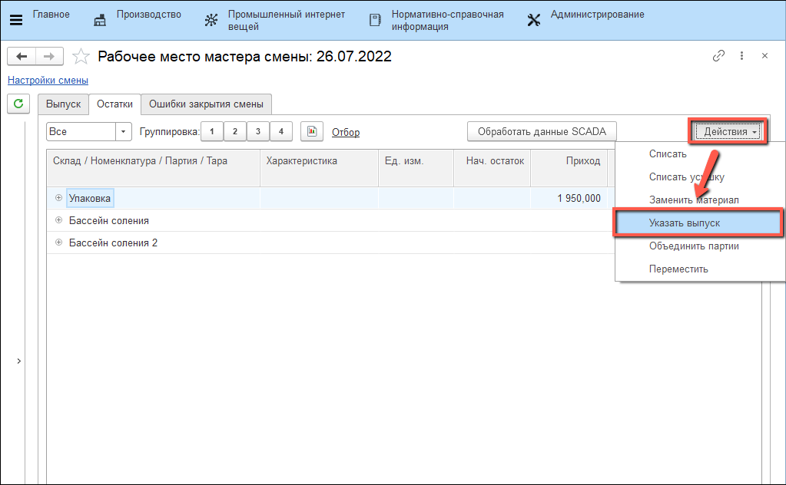This screenshot has width=786, height=485.
Task: Open the vertical dots more menu
Action: (741, 56)
